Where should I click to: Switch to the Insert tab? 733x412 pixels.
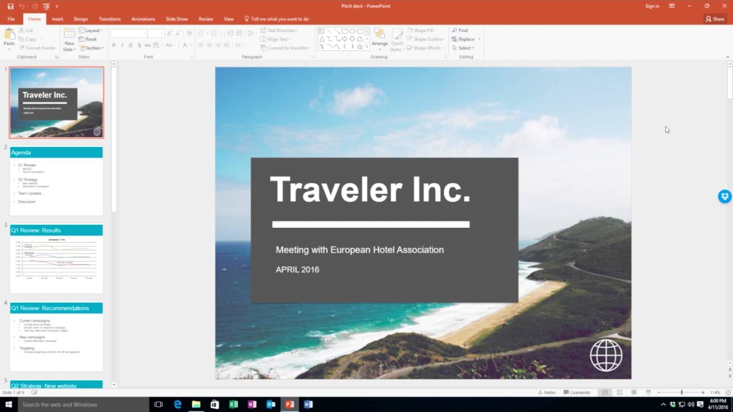click(x=57, y=19)
